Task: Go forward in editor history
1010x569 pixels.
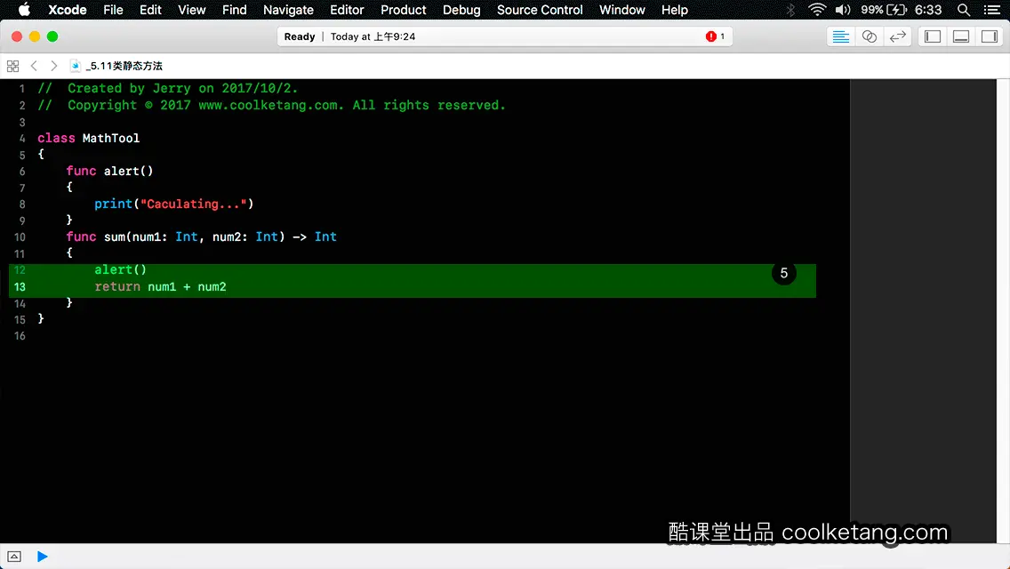Action: (x=54, y=66)
